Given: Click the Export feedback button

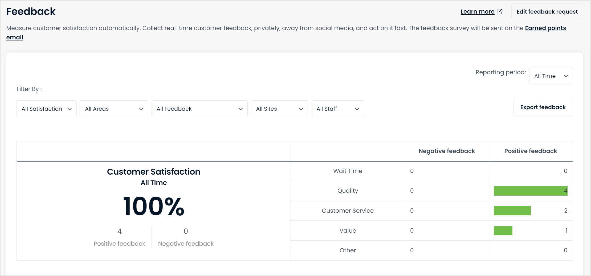Looking at the screenshot, I should pos(543,107).
